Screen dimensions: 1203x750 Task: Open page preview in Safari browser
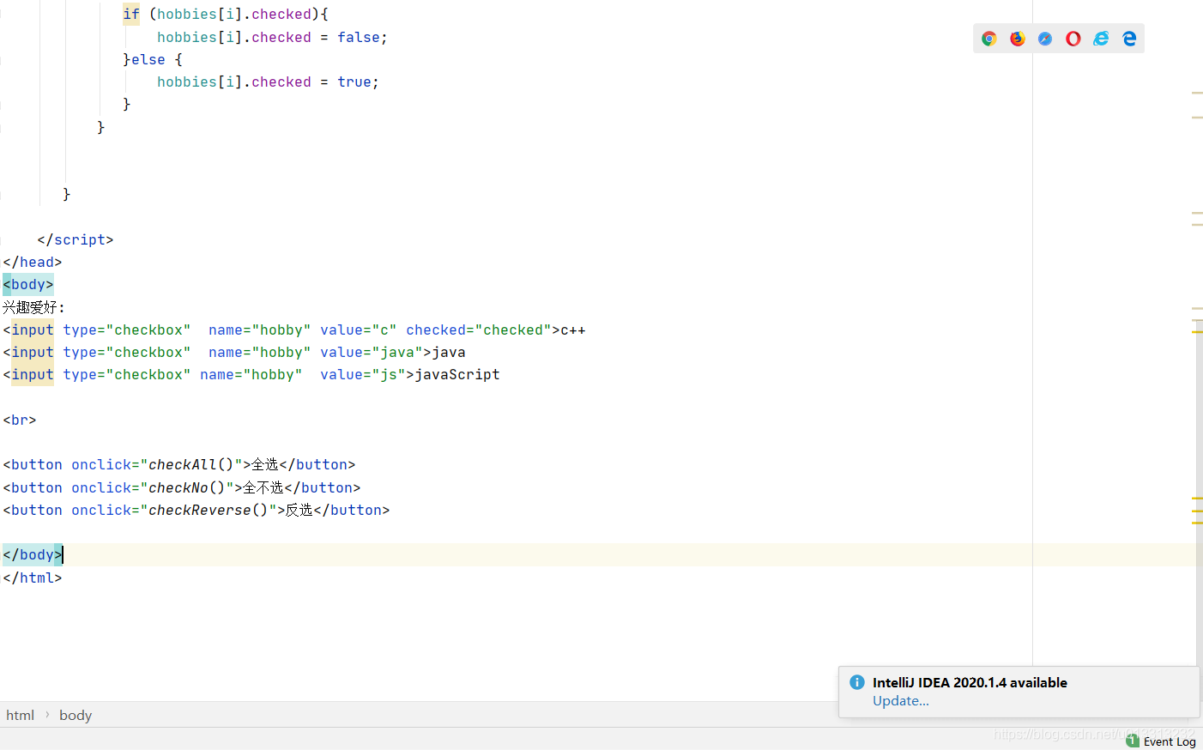[1045, 39]
